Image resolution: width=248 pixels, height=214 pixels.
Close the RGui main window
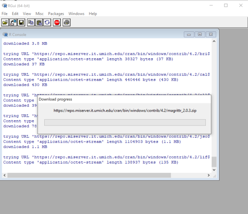(x=241, y=5)
